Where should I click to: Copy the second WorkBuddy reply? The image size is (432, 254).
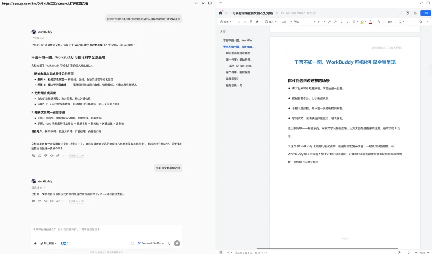(x=34, y=201)
